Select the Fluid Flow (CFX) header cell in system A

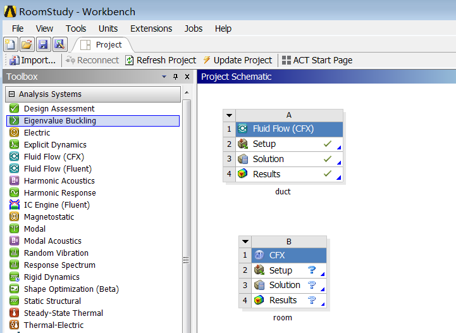[289, 129]
